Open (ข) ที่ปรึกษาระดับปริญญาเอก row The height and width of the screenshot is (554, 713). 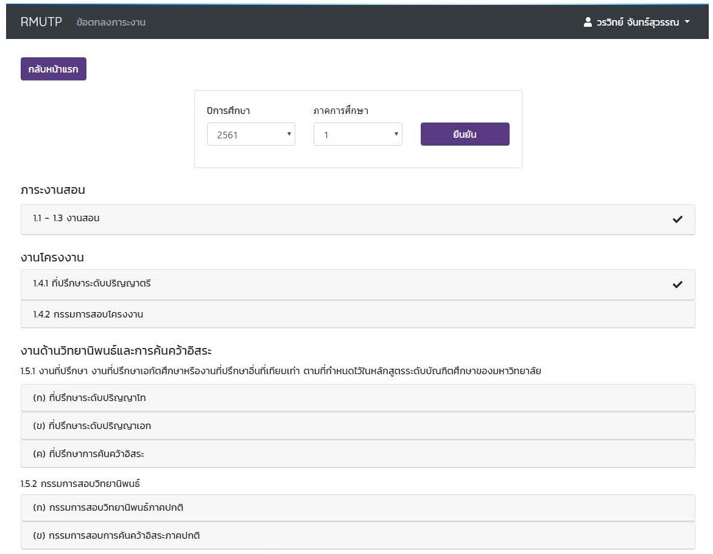point(92,426)
